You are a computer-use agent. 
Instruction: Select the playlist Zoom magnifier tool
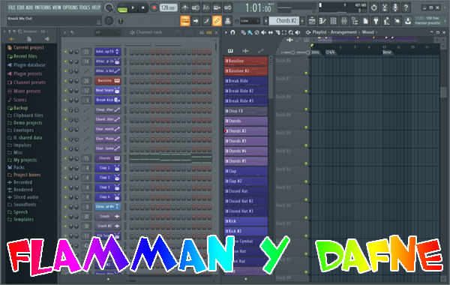291,32
